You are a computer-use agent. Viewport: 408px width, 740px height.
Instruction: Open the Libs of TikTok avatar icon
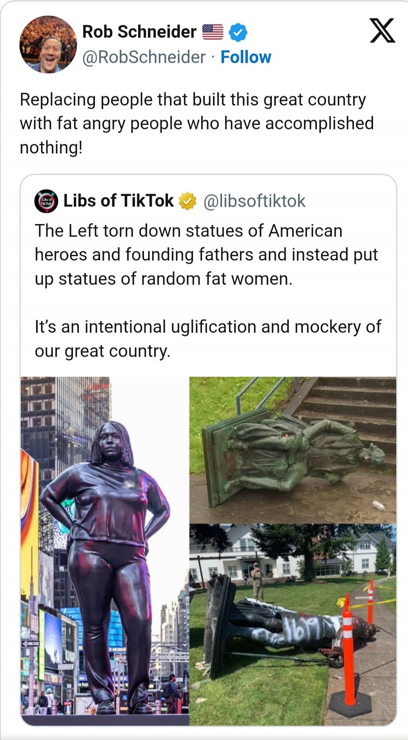46,201
